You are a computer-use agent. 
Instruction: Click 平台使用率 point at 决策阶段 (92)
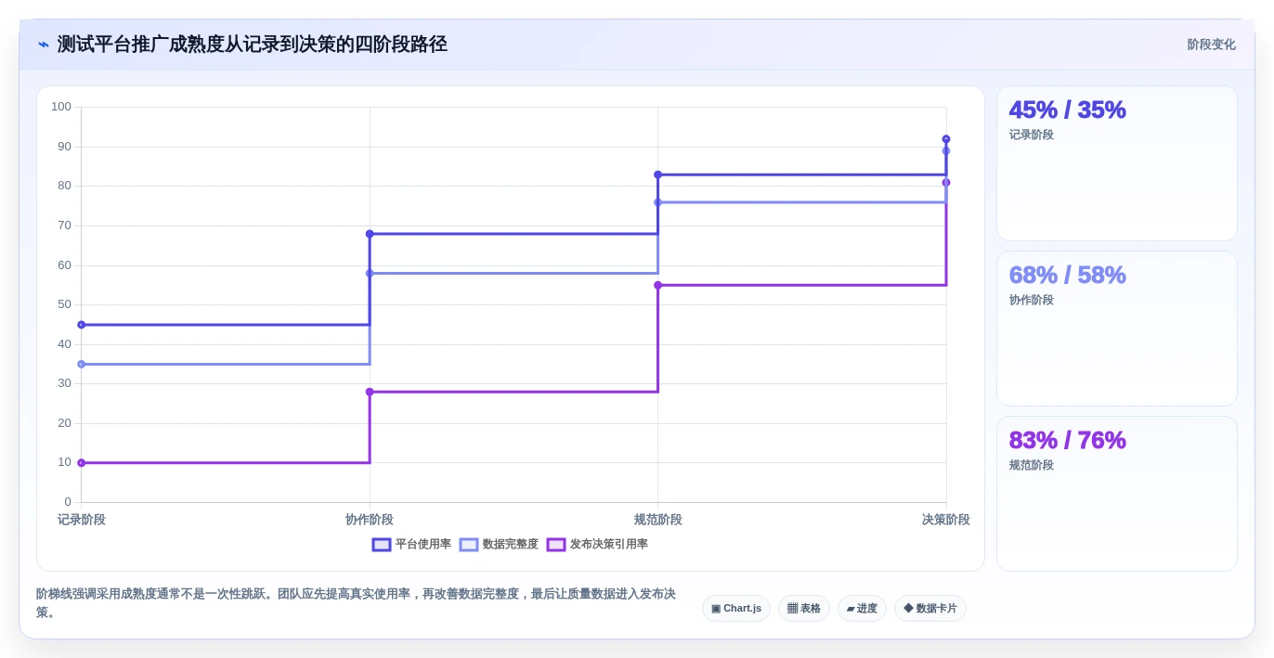point(946,139)
